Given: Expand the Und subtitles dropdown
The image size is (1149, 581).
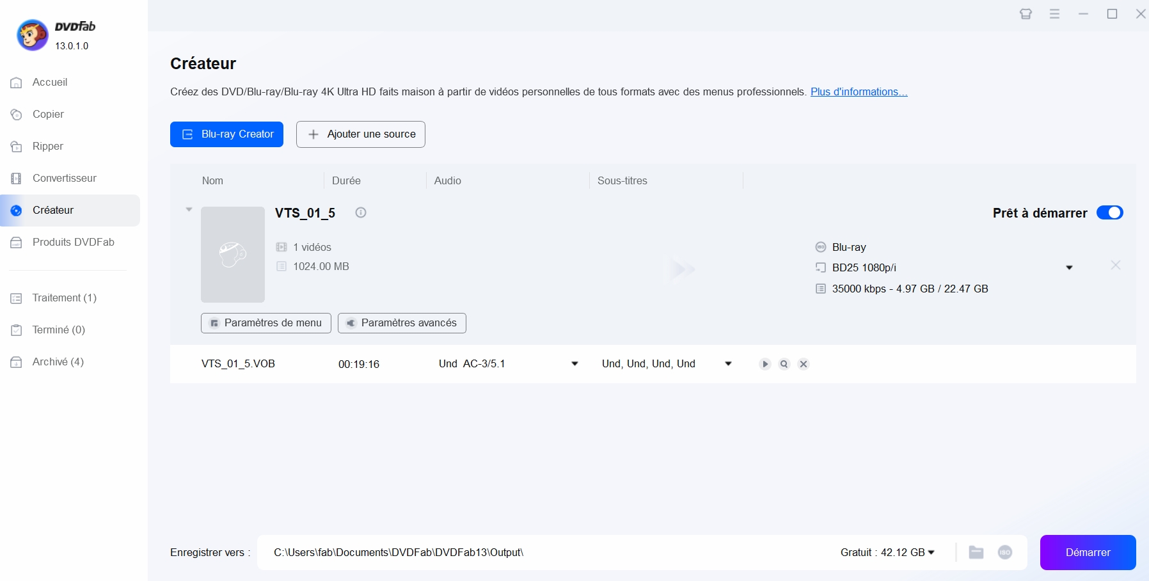Looking at the screenshot, I should coord(728,364).
